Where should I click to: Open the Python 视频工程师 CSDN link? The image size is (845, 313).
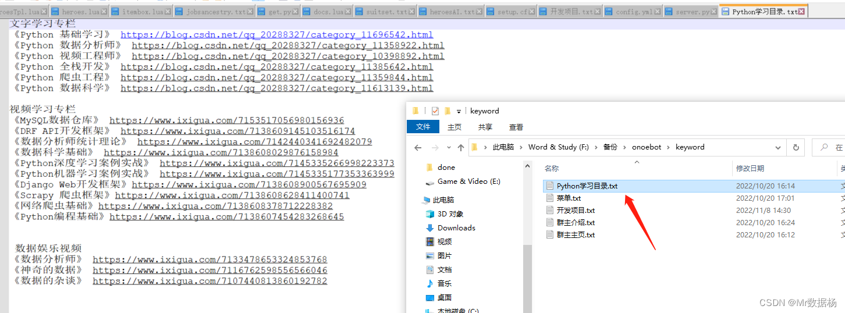pos(287,56)
